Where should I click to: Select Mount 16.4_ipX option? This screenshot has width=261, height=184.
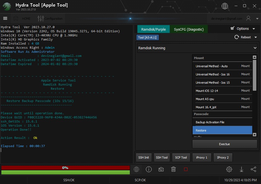(222, 107)
